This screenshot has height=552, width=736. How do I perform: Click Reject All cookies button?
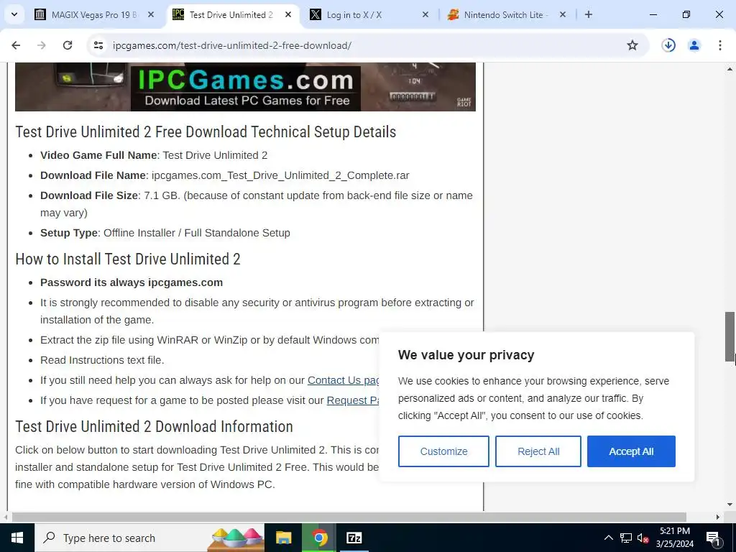538,451
